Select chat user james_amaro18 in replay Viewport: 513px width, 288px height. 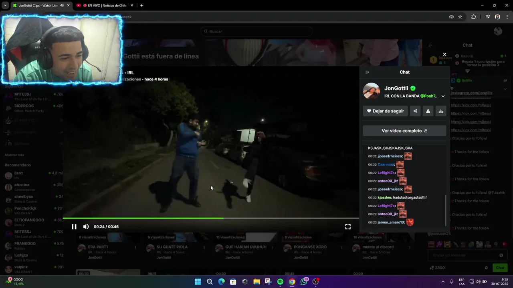click(x=391, y=222)
